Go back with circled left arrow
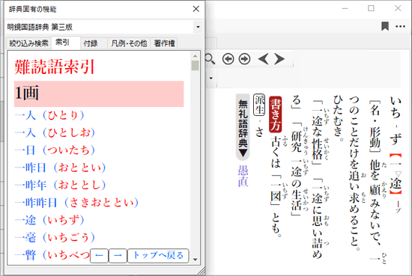 tap(228, 59)
